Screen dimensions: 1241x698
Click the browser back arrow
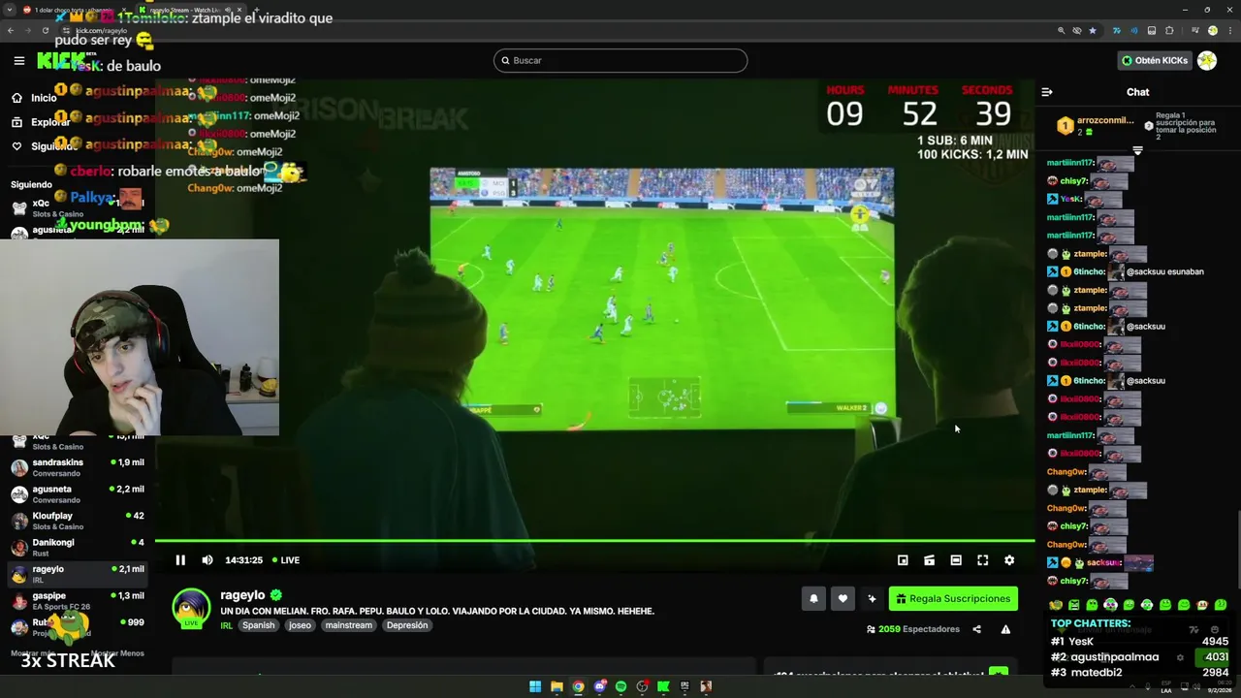[x=11, y=30]
